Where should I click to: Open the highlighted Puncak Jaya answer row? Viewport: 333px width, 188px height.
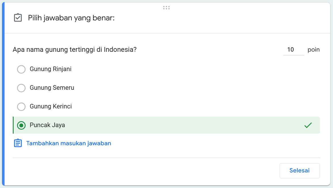[x=114, y=125]
